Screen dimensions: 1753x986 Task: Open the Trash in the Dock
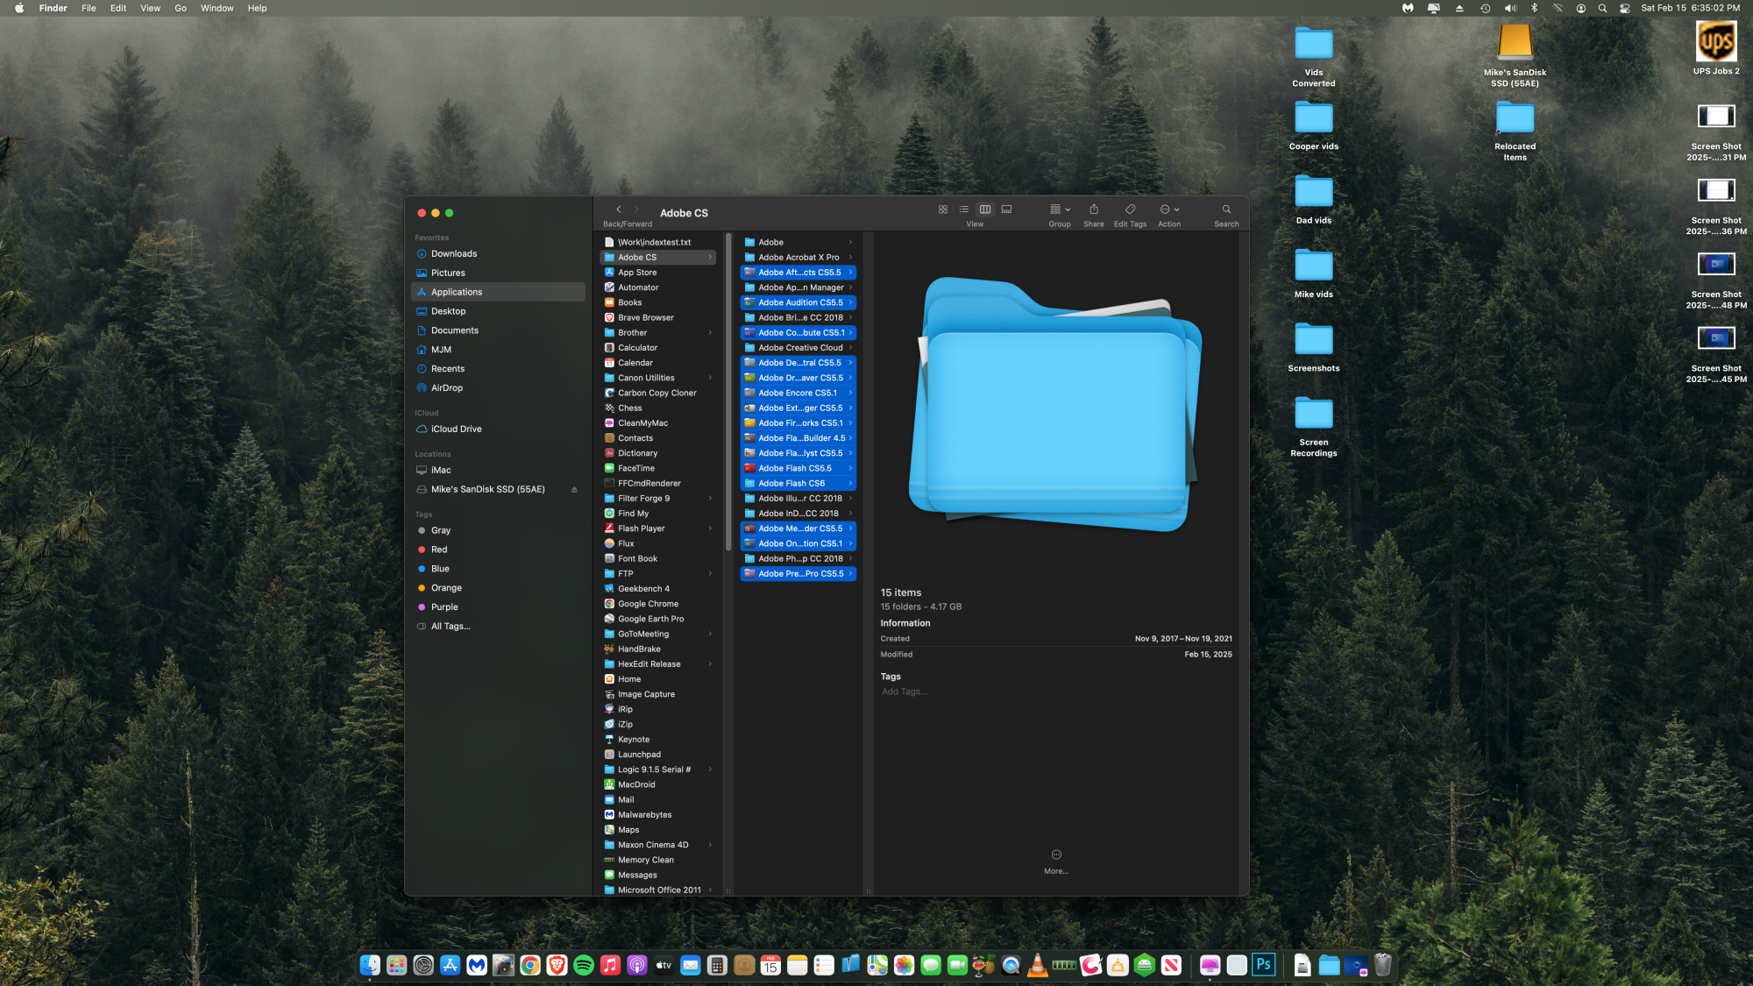click(1382, 965)
